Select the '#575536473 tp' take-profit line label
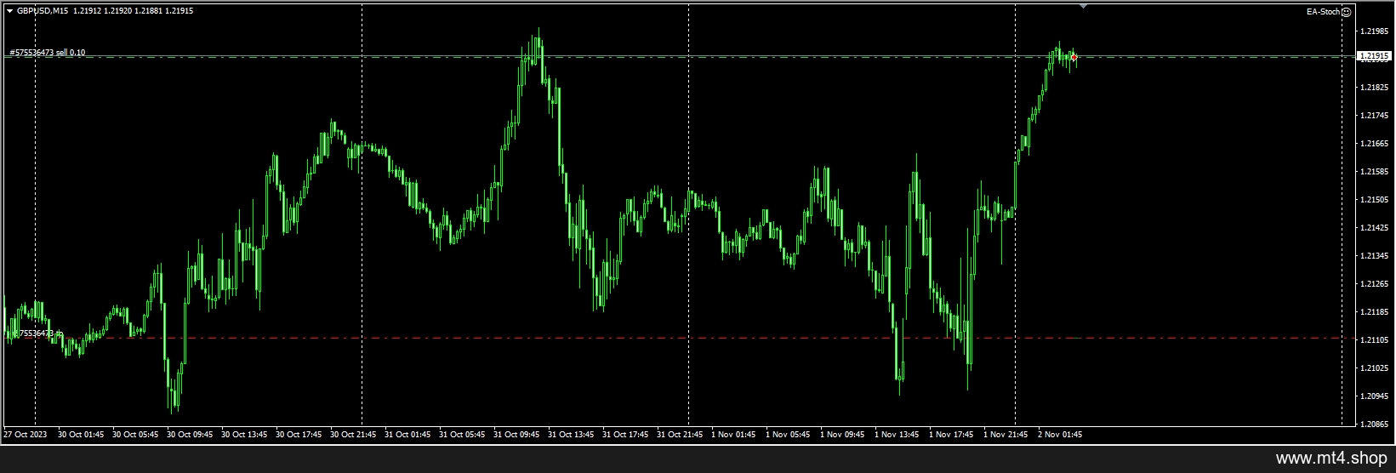 click(x=35, y=333)
